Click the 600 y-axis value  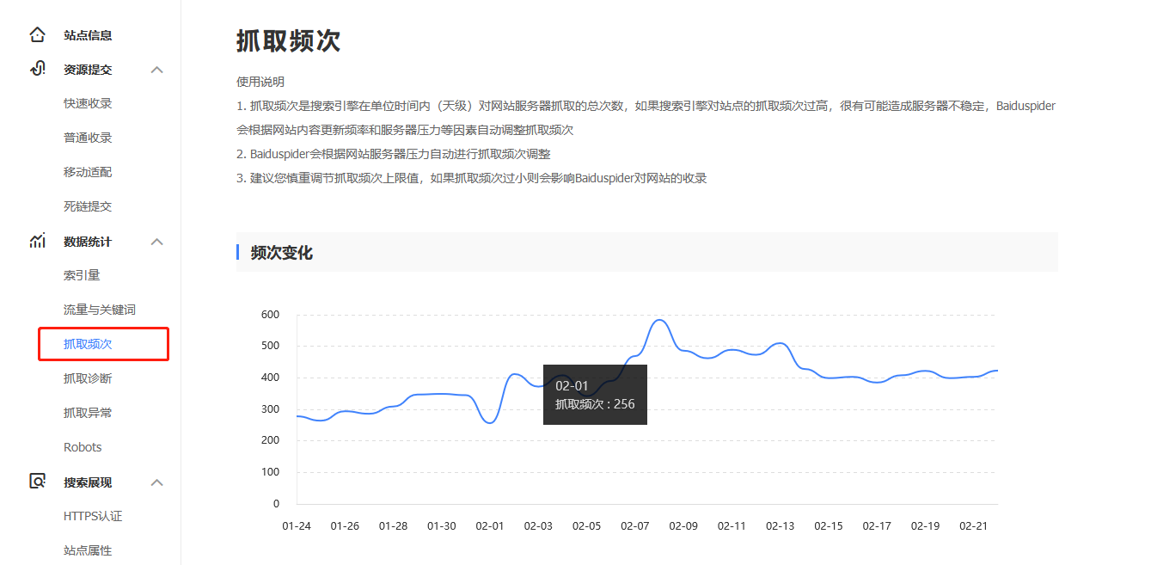click(271, 315)
